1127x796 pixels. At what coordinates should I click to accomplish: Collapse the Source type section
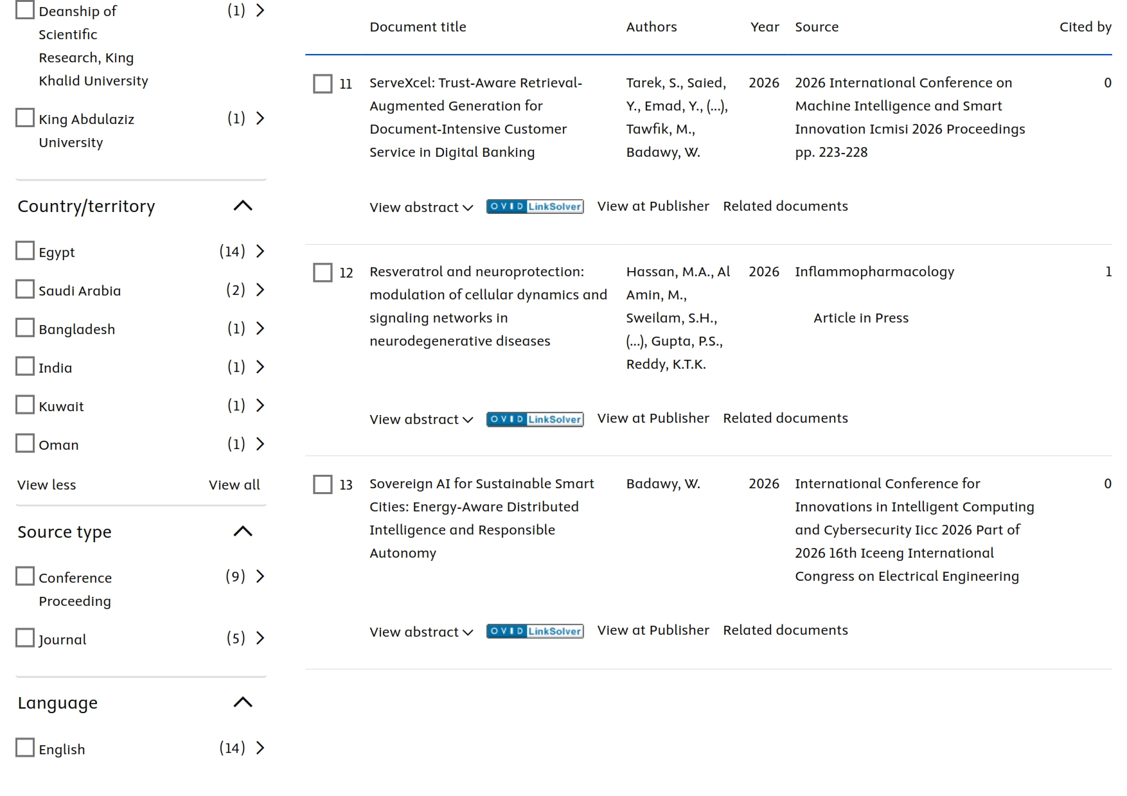243,531
